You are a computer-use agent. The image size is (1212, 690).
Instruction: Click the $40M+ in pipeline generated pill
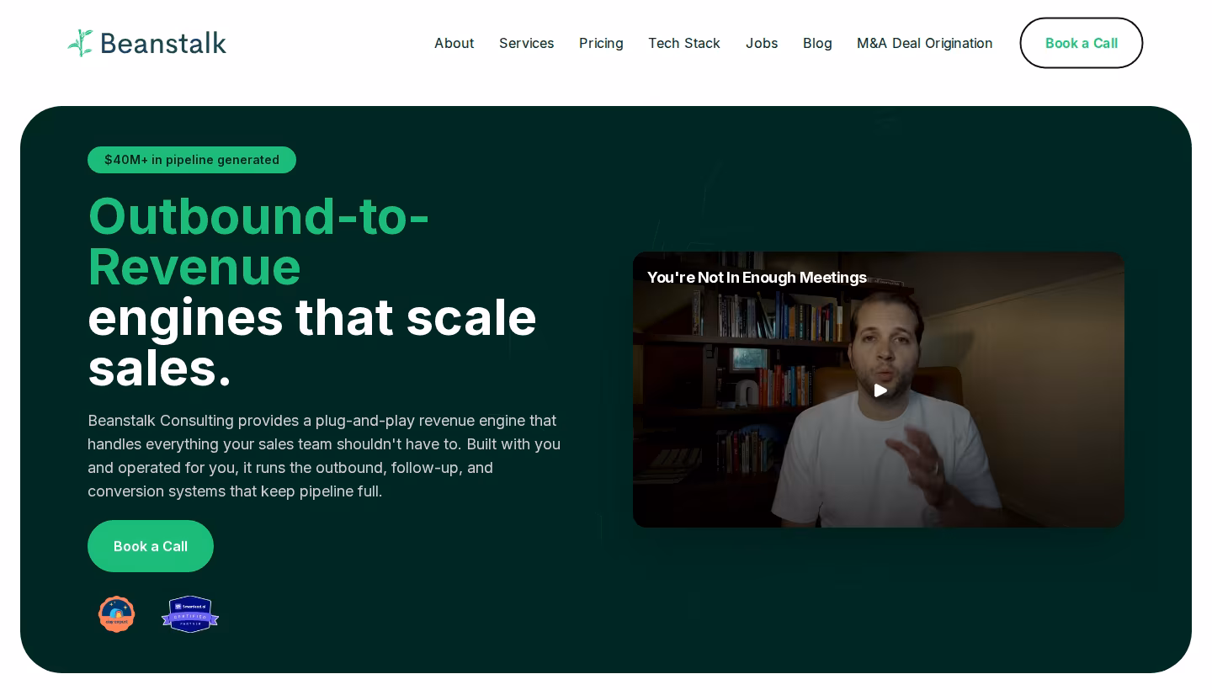(x=192, y=160)
